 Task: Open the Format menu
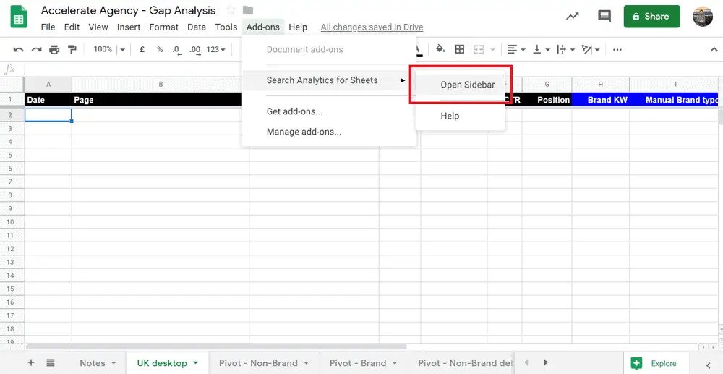pyautogui.click(x=163, y=27)
